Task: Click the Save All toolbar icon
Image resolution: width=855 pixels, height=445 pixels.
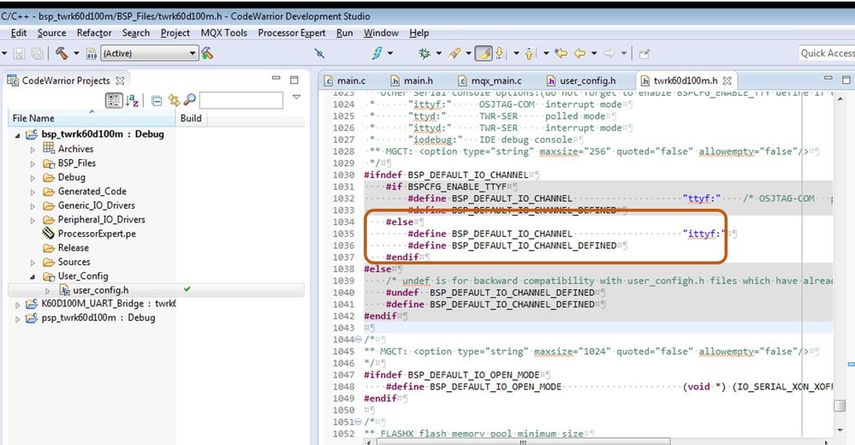Action: (x=37, y=53)
